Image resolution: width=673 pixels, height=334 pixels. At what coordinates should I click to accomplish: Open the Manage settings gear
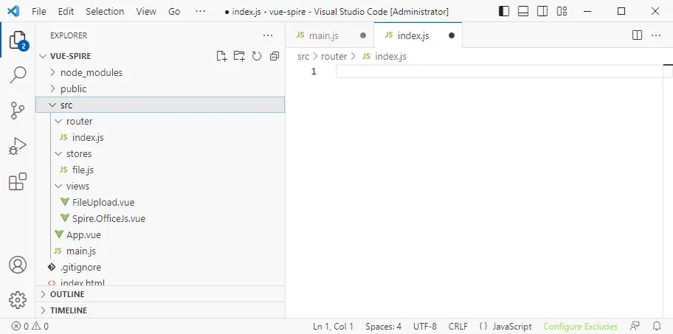[x=18, y=300]
